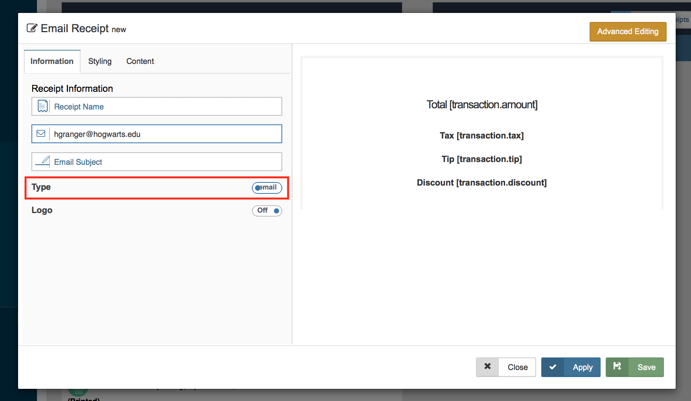Click the envelope icon in the email field

(41, 134)
